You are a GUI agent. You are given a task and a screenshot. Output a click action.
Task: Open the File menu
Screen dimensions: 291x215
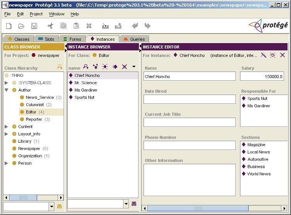(7, 14)
